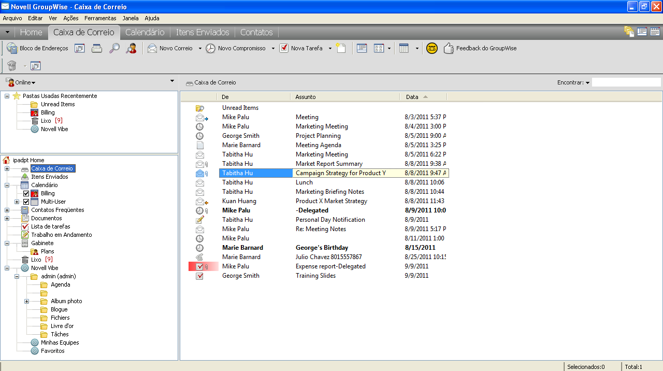Open the Plans folder under Gabinete
The width and height of the screenshot is (663, 371).
tap(48, 251)
